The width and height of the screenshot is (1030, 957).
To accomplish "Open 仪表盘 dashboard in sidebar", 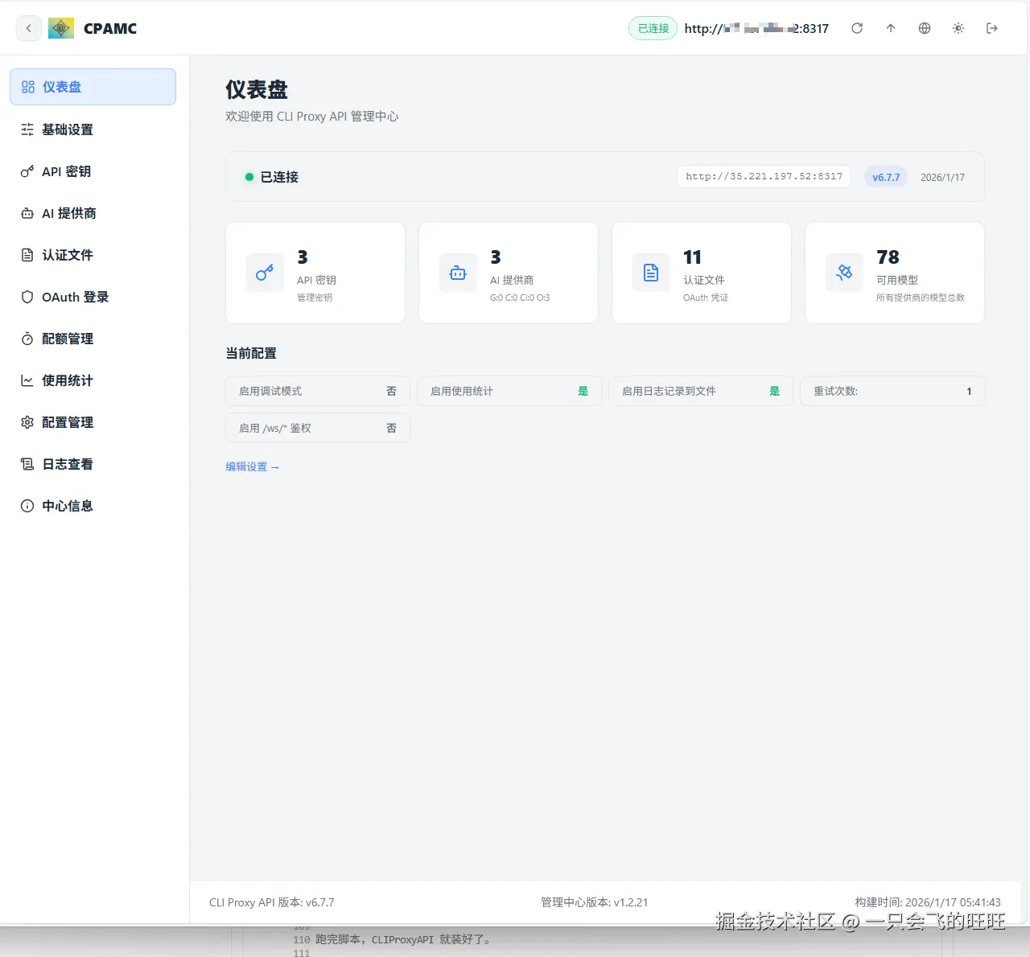I will tap(93, 87).
